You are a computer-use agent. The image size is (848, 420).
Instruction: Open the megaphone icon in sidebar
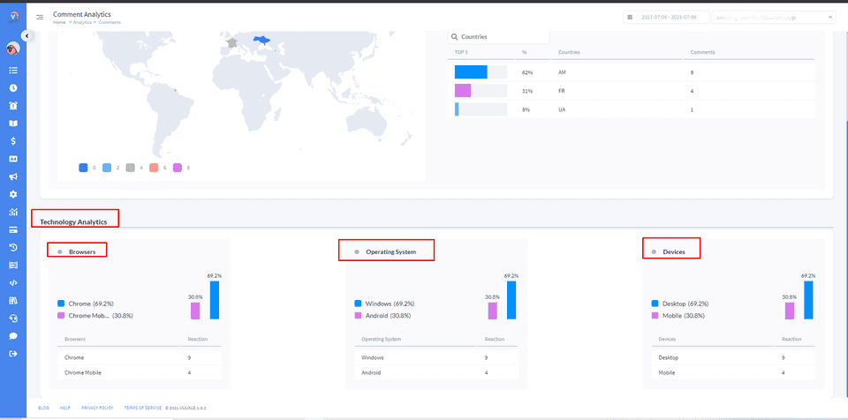coord(13,176)
